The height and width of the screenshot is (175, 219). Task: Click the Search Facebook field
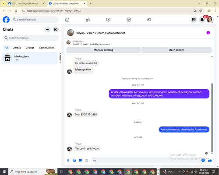35,20
